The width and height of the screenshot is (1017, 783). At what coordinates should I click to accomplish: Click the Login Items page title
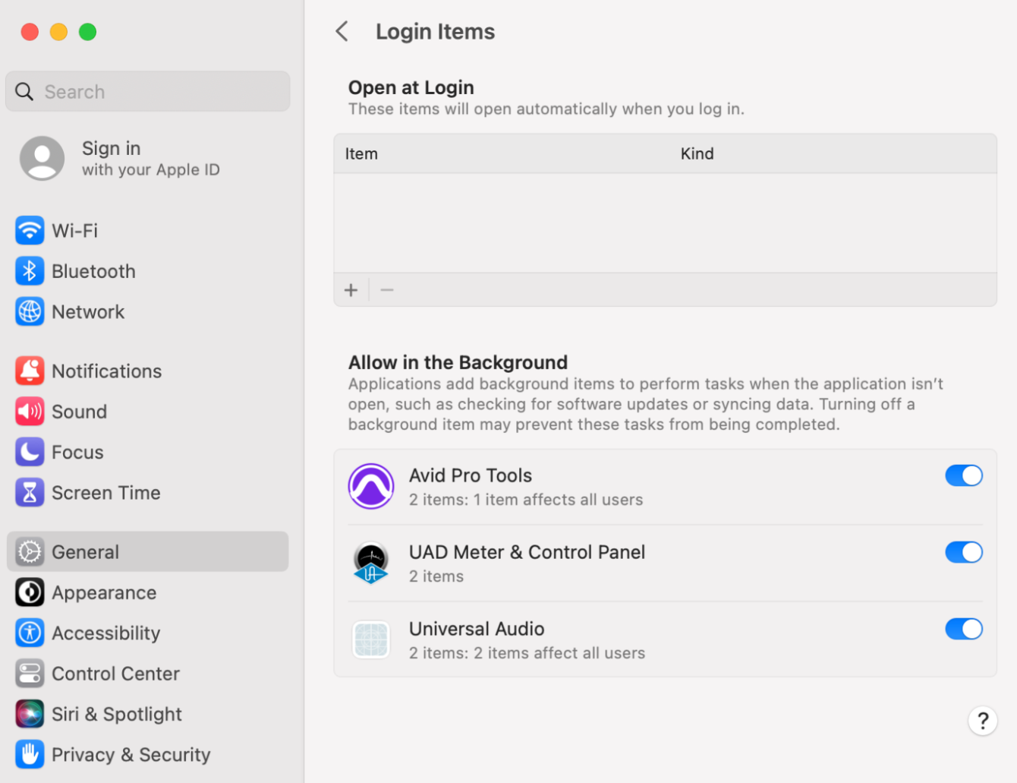tap(435, 32)
